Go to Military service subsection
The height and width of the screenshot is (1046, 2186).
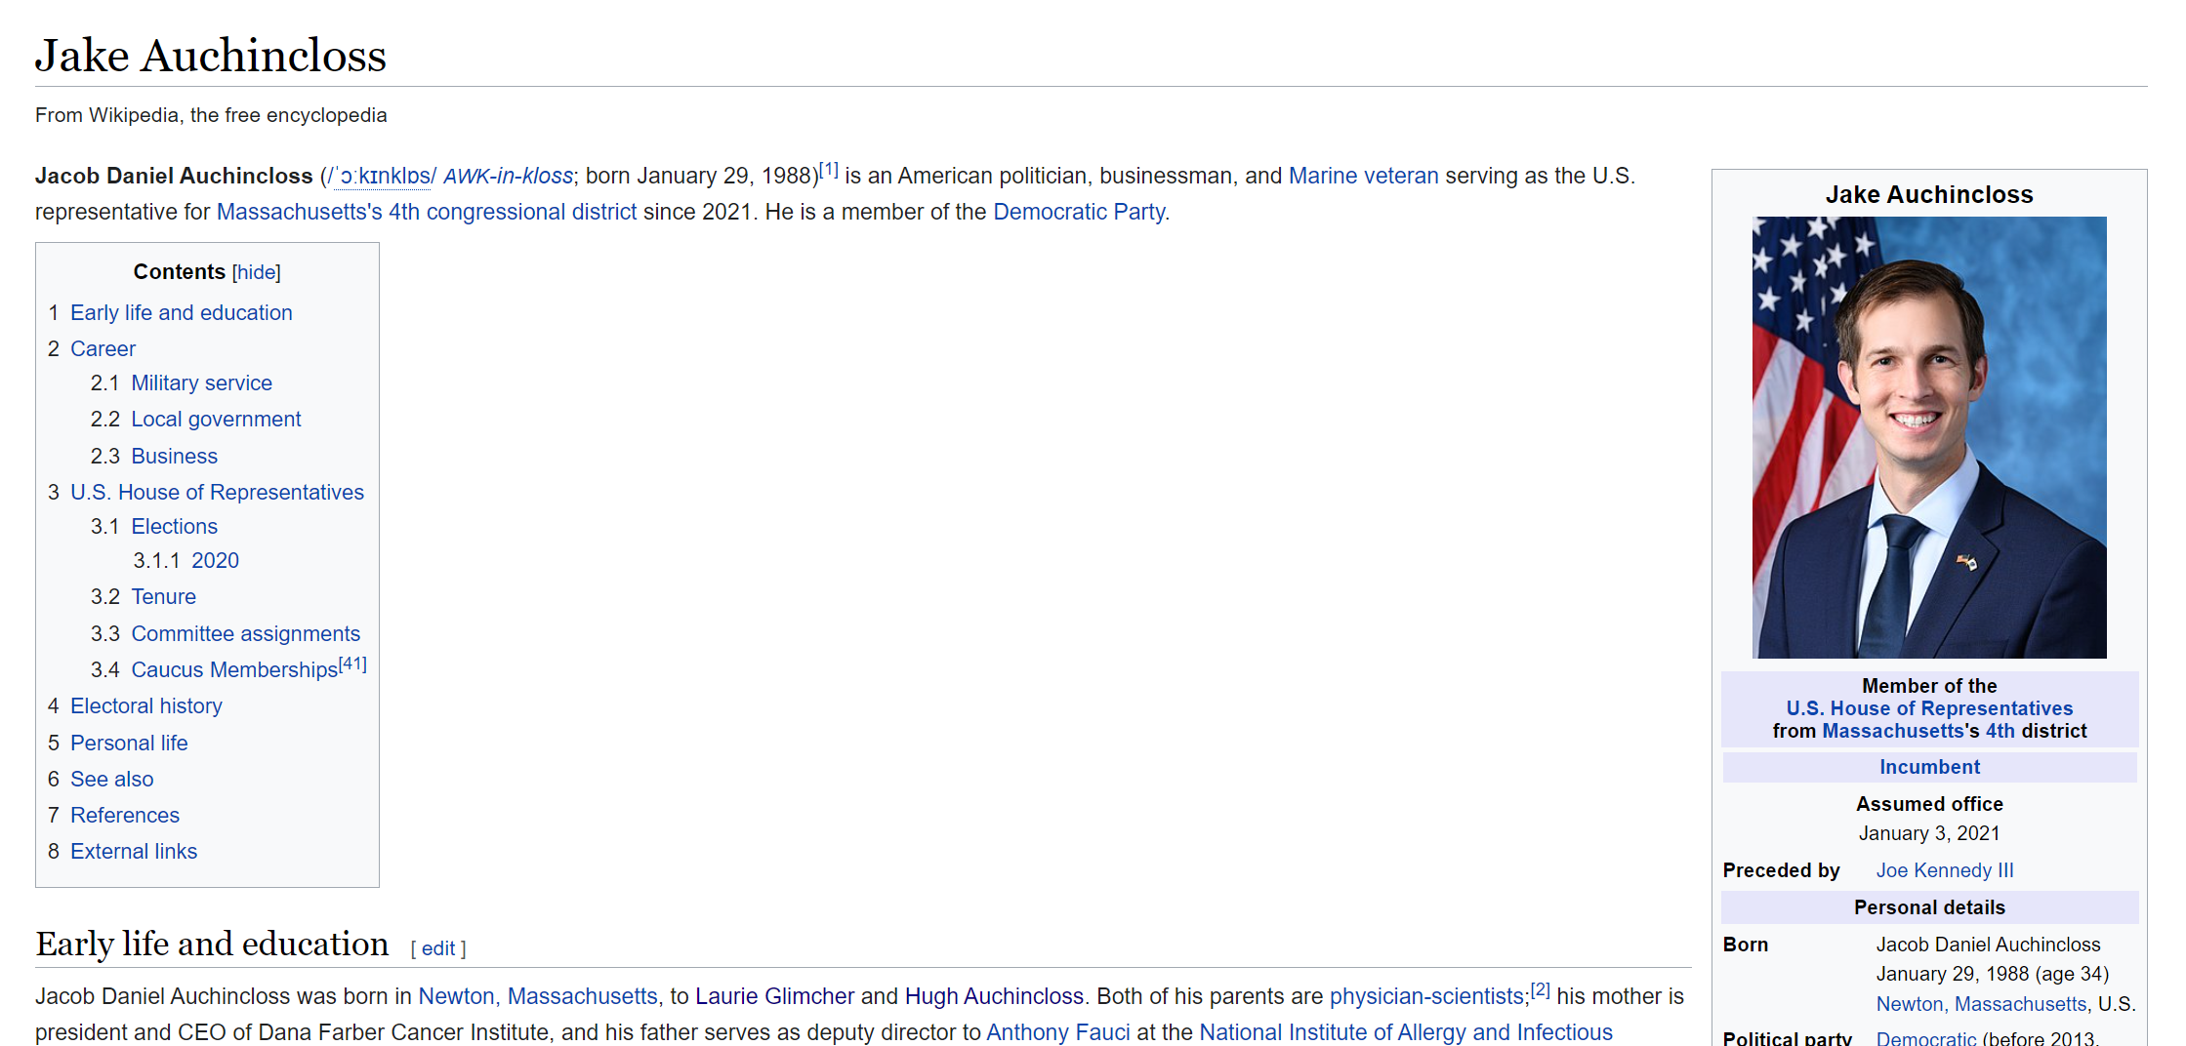coord(201,382)
